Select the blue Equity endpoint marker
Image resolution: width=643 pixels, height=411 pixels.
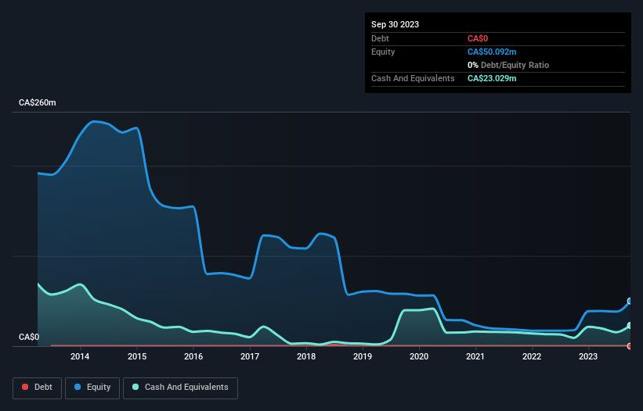(630, 301)
